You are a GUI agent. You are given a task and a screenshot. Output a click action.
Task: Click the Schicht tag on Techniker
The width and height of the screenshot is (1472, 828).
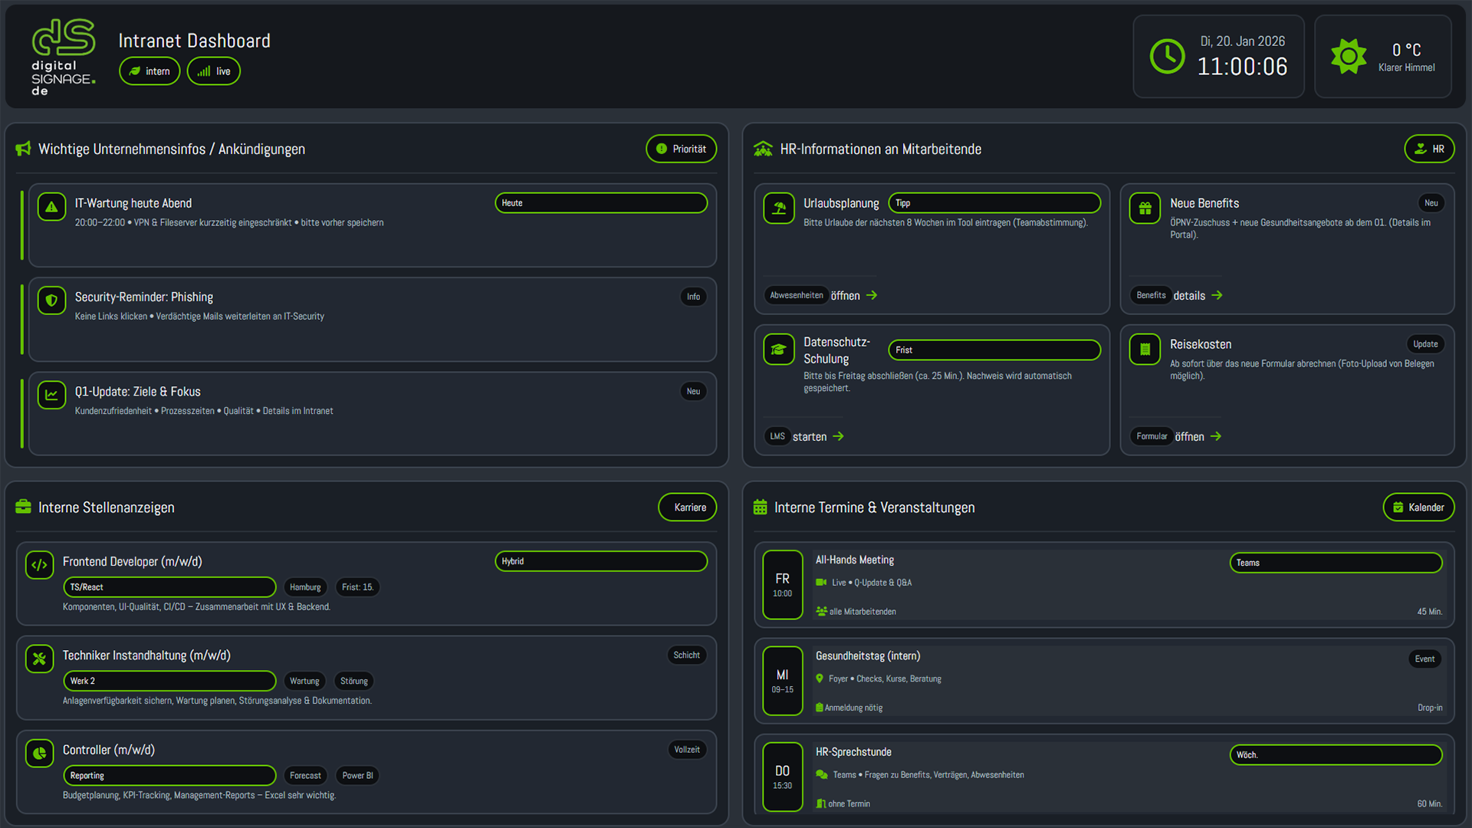pyautogui.click(x=686, y=655)
